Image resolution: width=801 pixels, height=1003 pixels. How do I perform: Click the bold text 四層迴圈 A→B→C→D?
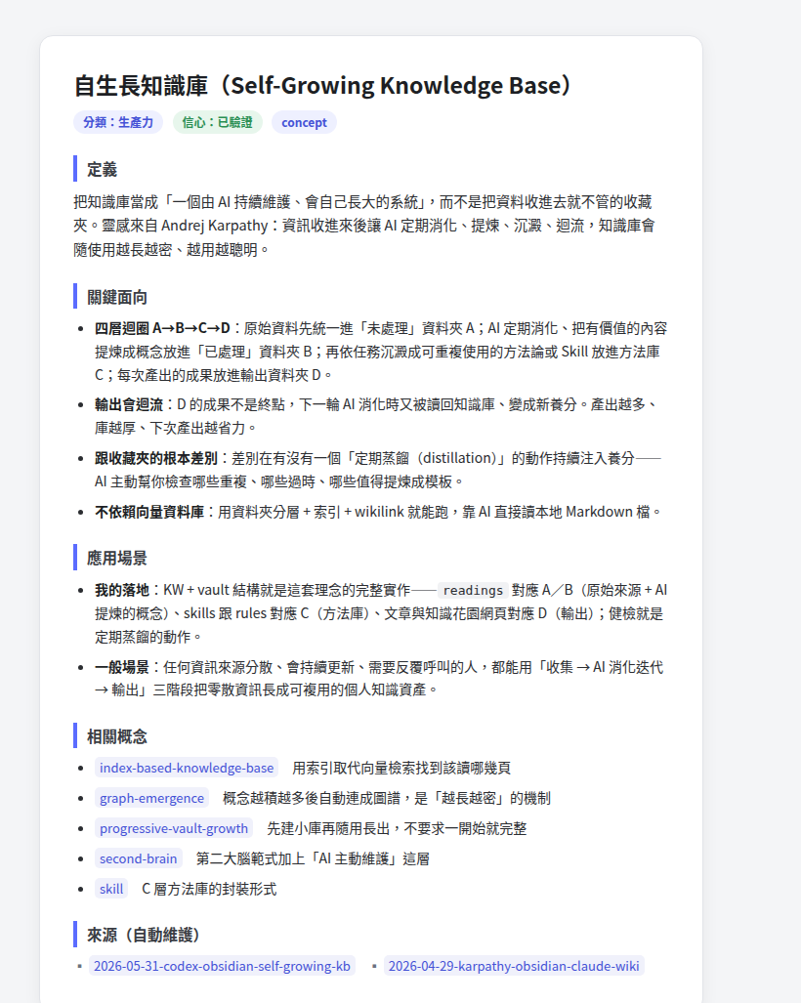click(x=162, y=328)
